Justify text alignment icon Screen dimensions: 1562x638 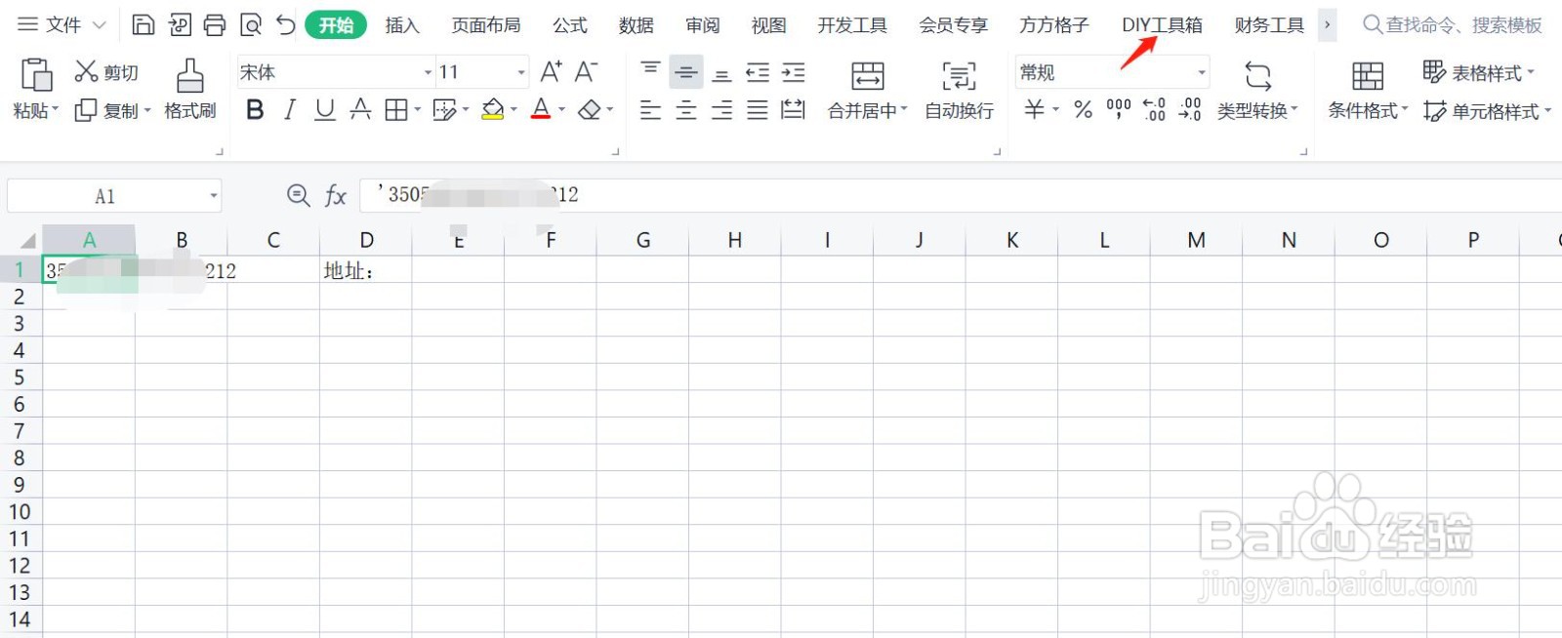point(758,110)
